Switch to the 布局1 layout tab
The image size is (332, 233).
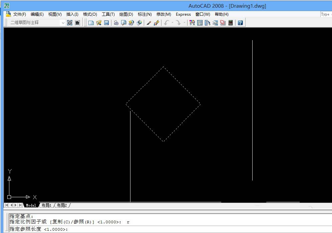pyautogui.click(x=46, y=205)
